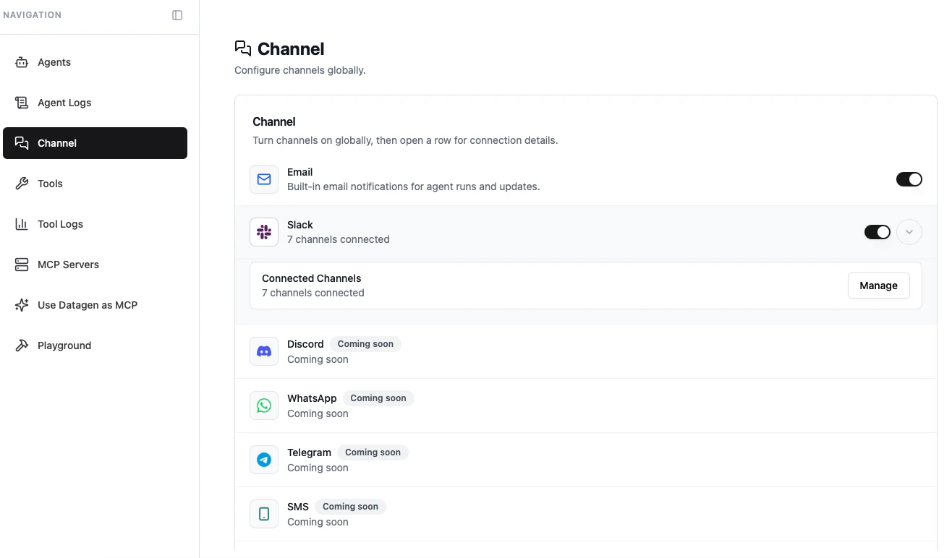Open the Agents menu item
The width and height of the screenshot is (952, 558).
click(95, 62)
